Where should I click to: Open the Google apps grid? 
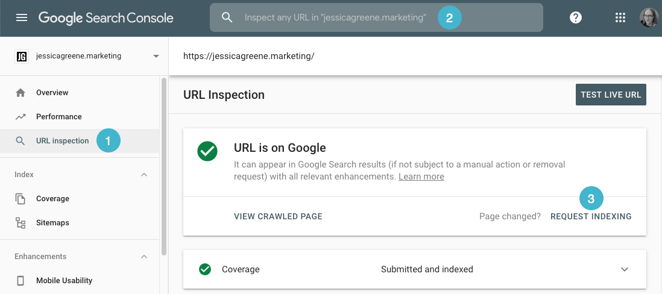[620, 17]
